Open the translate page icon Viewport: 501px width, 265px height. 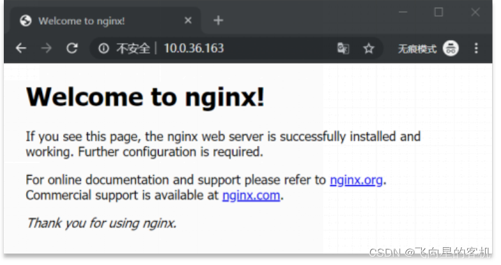pos(343,48)
